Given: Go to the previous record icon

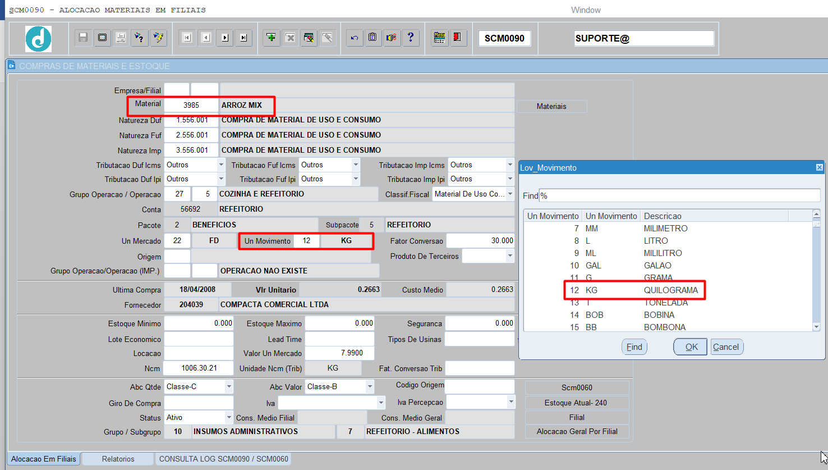Looking at the screenshot, I should click(x=206, y=38).
